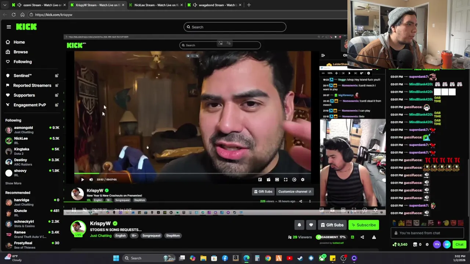This screenshot has width=470, height=264.
Task: Switch to the NickLee Stream tab
Action: click(x=156, y=5)
